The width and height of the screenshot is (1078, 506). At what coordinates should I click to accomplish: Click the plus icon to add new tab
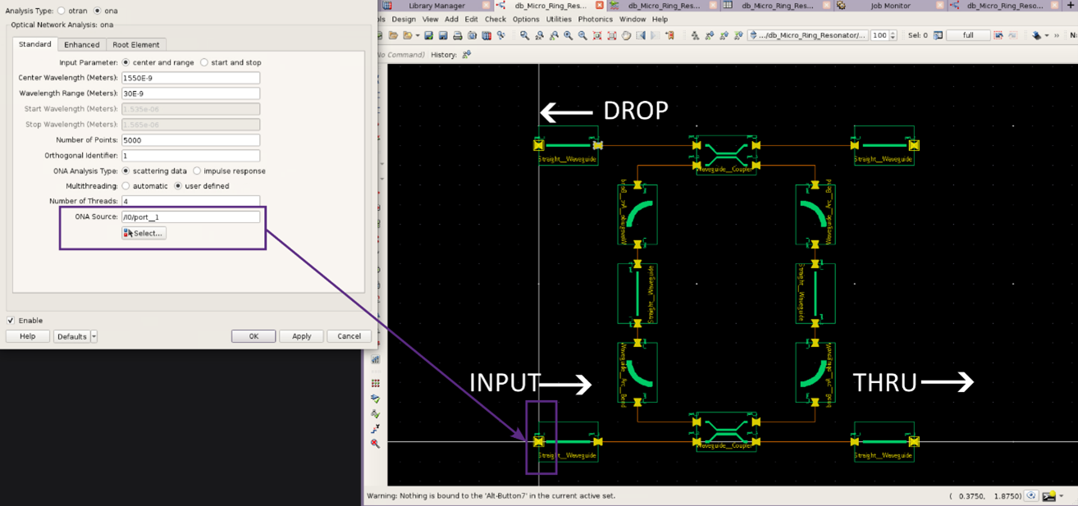click(x=1071, y=6)
